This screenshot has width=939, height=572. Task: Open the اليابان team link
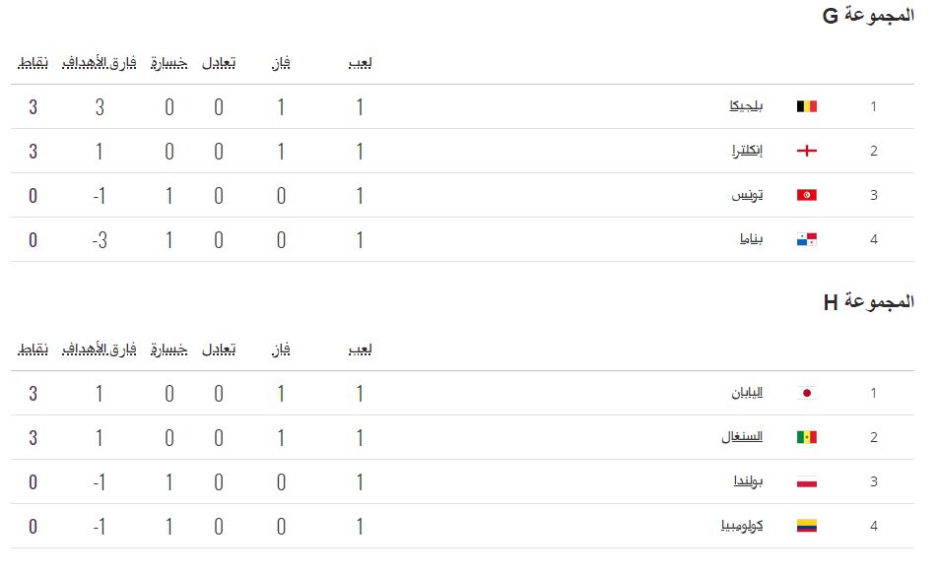(747, 393)
